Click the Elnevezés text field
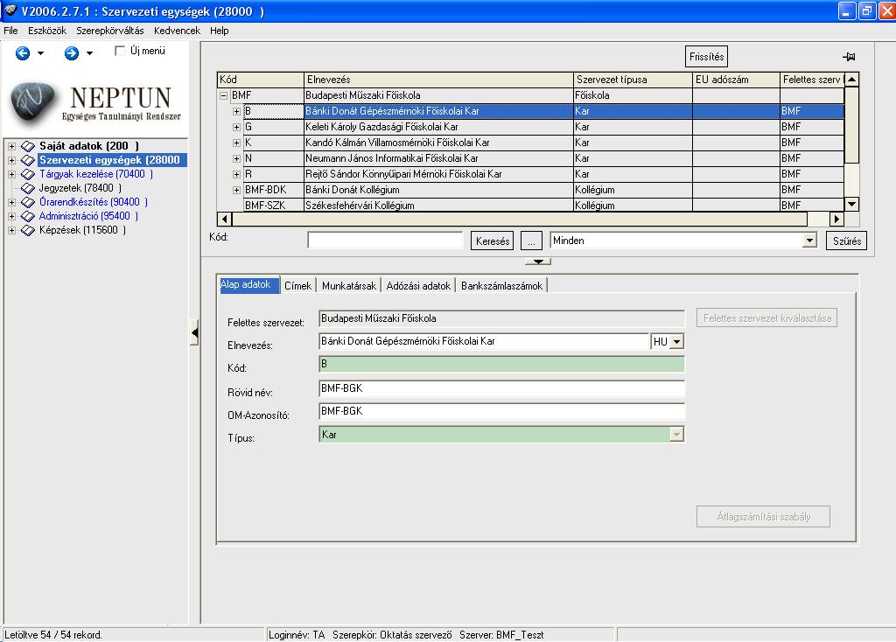The width and height of the screenshot is (896, 642). coord(484,342)
